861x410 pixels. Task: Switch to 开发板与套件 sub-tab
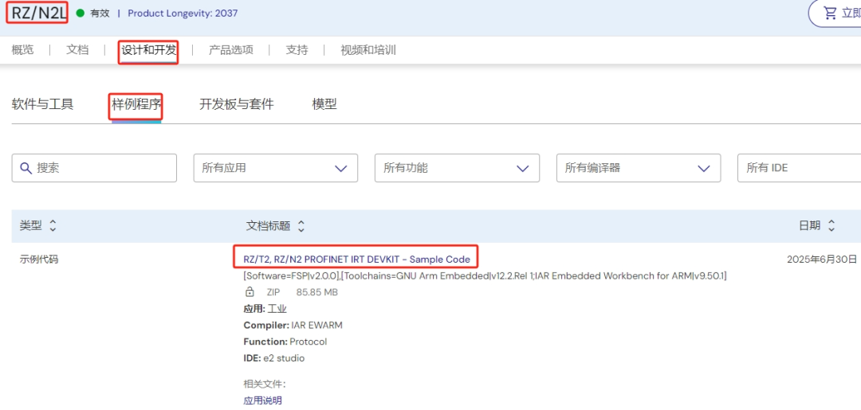(236, 104)
